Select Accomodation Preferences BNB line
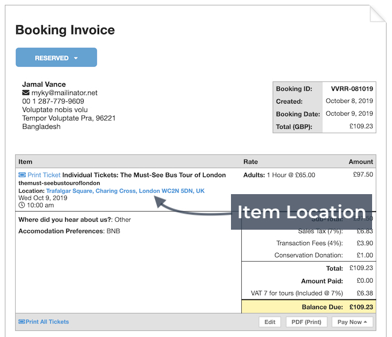392x337 pixels. (x=69, y=231)
